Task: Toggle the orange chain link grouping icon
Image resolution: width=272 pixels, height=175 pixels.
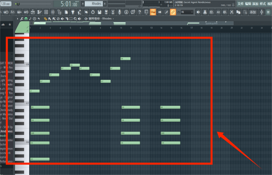Action: click(173, 12)
